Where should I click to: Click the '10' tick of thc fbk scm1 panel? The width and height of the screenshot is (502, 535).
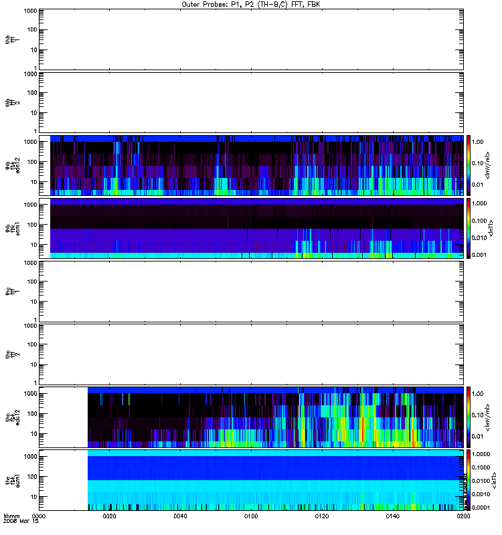pyautogui.click(x=34, y=497)
